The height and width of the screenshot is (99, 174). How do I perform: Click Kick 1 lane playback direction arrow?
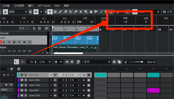click(84, 75)
